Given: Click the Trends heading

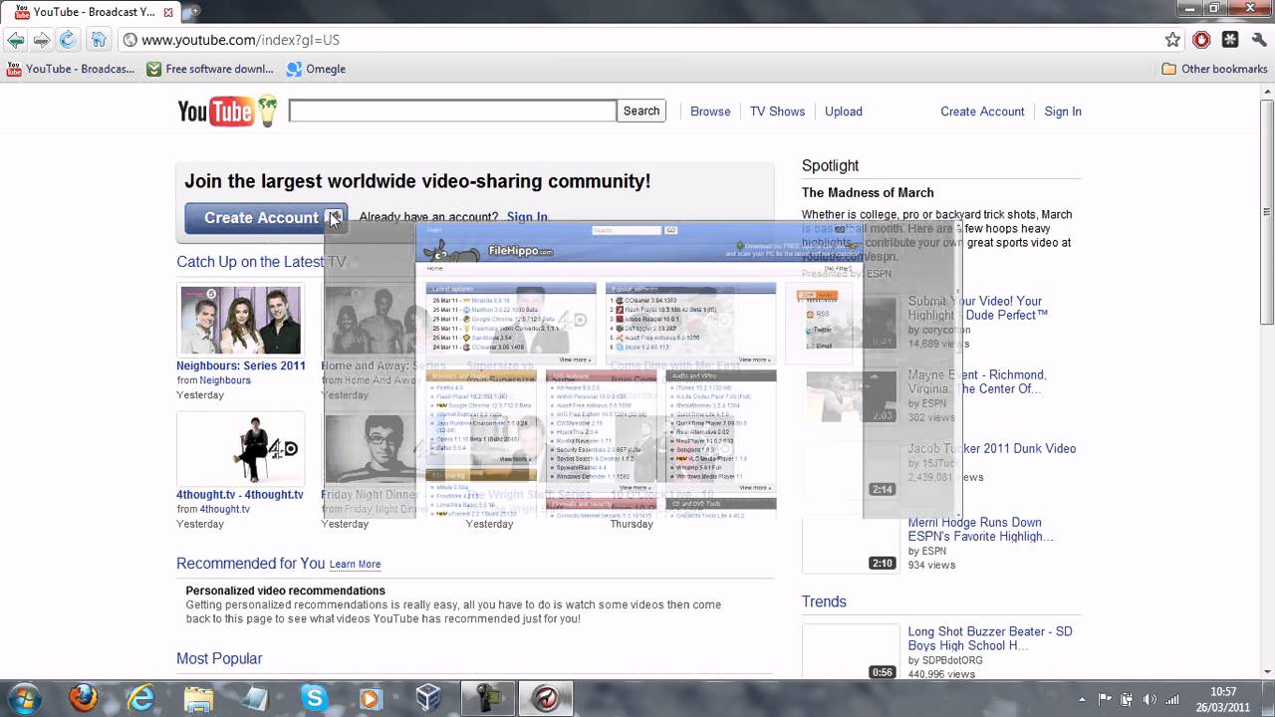Looking at the screenshot, I should 824,601.
